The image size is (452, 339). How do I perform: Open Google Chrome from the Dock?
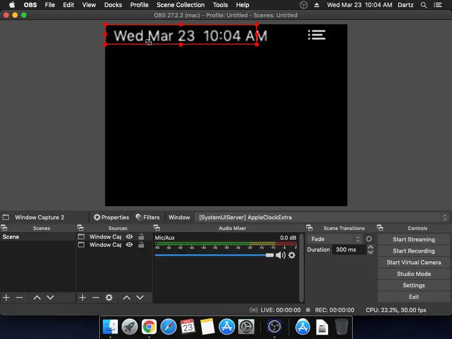(149, 327)
